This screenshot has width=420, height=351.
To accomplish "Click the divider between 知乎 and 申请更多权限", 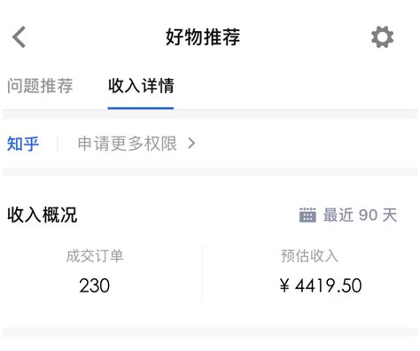I will coord(58,144).
